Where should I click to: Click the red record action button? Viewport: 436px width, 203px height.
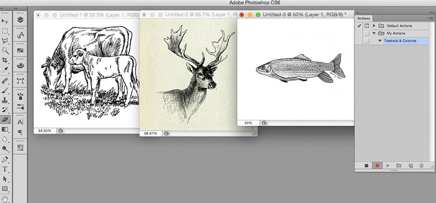377,166
